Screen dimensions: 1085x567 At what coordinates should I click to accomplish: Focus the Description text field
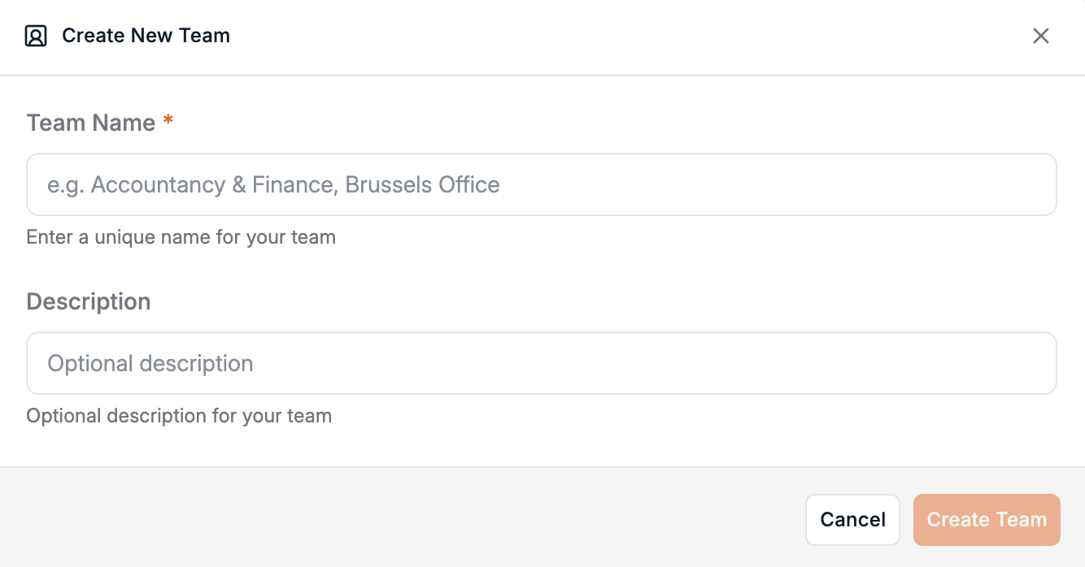coord(541,363)
